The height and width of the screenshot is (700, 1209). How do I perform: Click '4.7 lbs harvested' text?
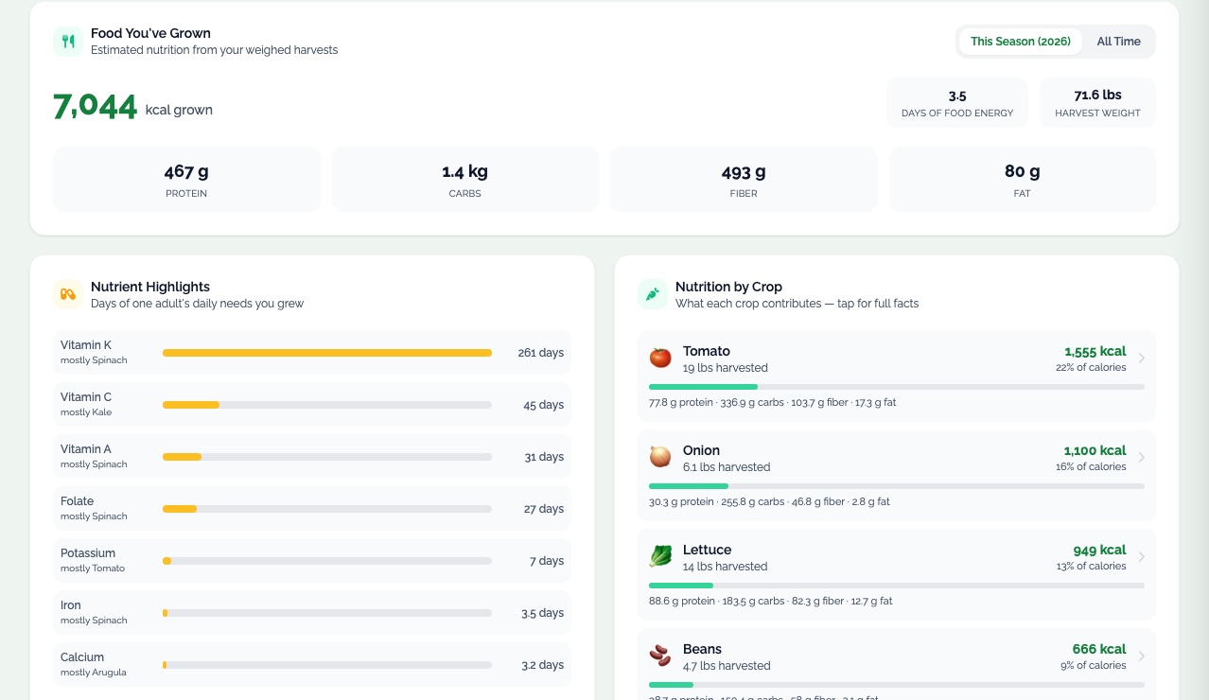click(727, 666)
